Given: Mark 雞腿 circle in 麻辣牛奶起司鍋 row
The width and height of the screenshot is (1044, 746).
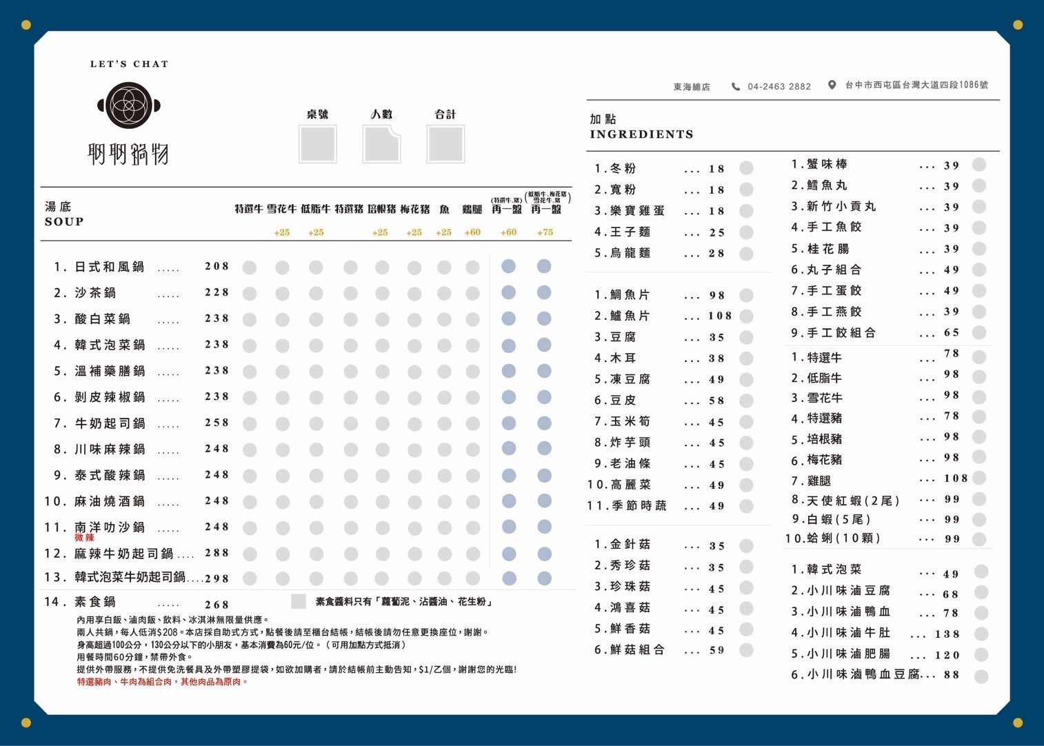Looking at the screenshot, I should pos(472,554).
